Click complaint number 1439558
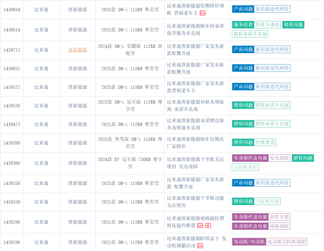The height and width of the screenshot is (251, 324). (x=12, y=106)
